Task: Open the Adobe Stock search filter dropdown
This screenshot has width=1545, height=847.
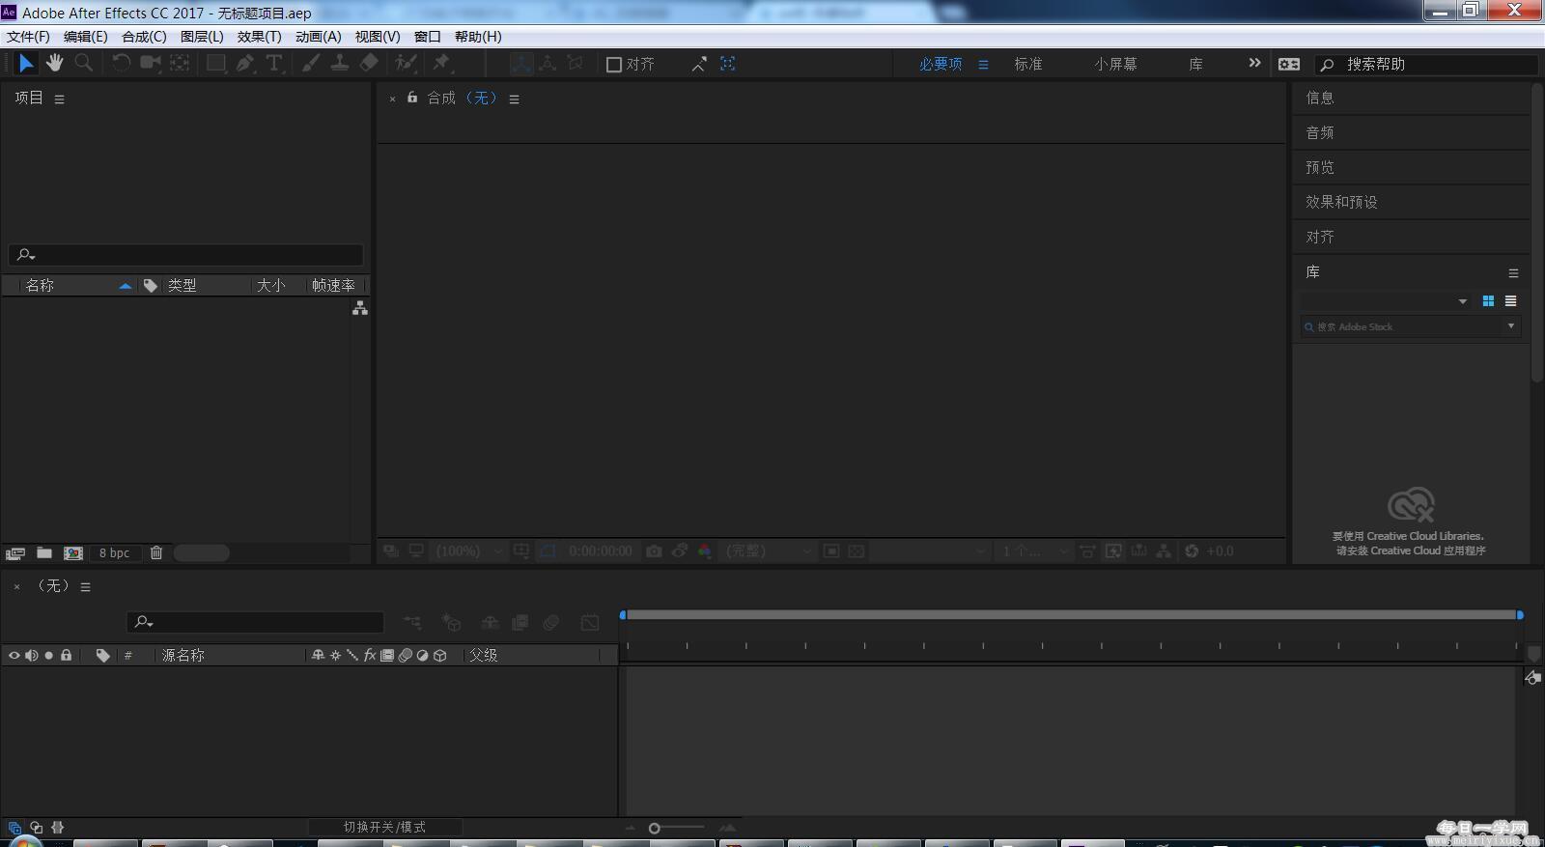Action: pos(1511,326)
